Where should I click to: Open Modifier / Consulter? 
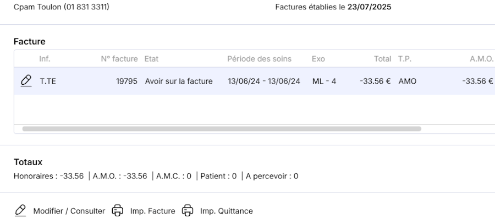(69, 211)
